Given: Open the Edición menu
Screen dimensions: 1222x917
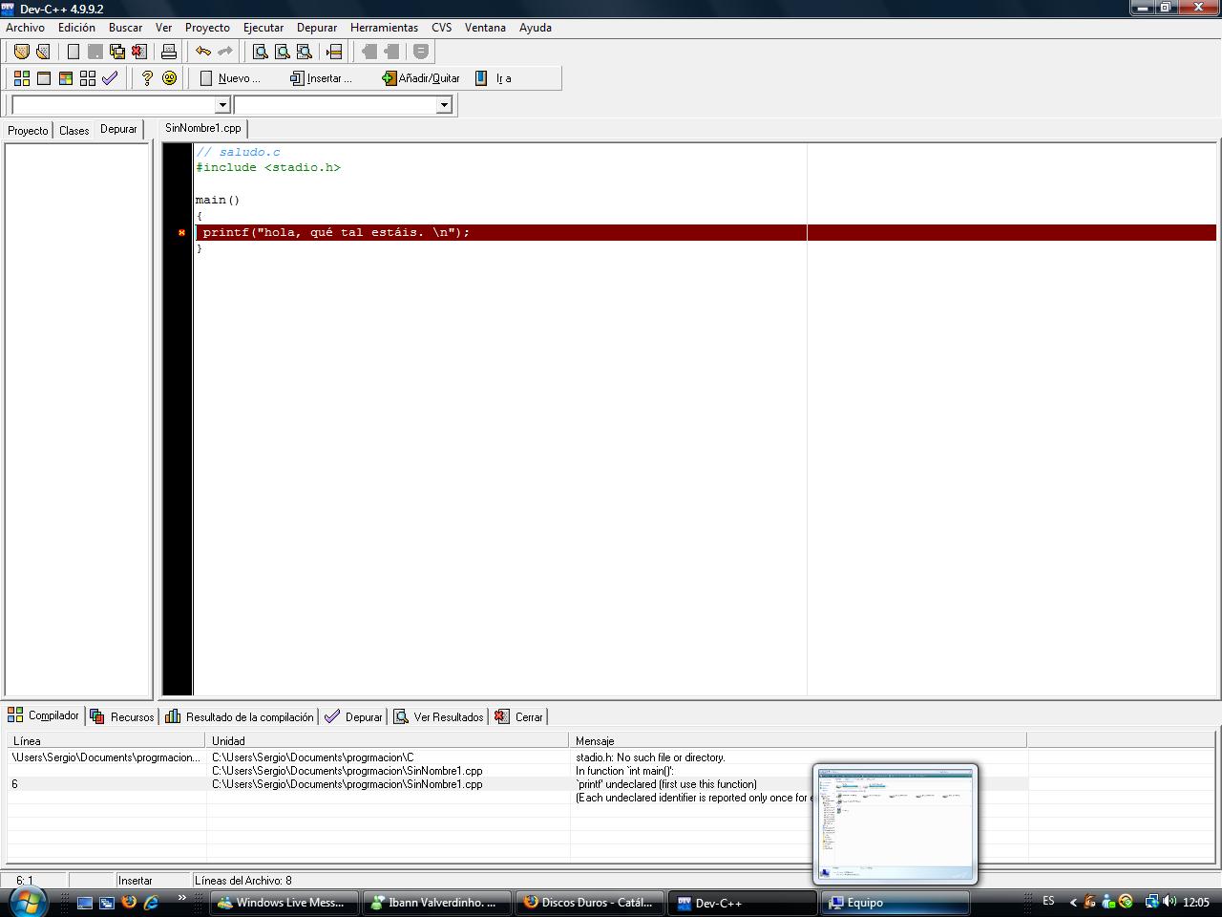Looking at the screenshot, I should point(76,28).
